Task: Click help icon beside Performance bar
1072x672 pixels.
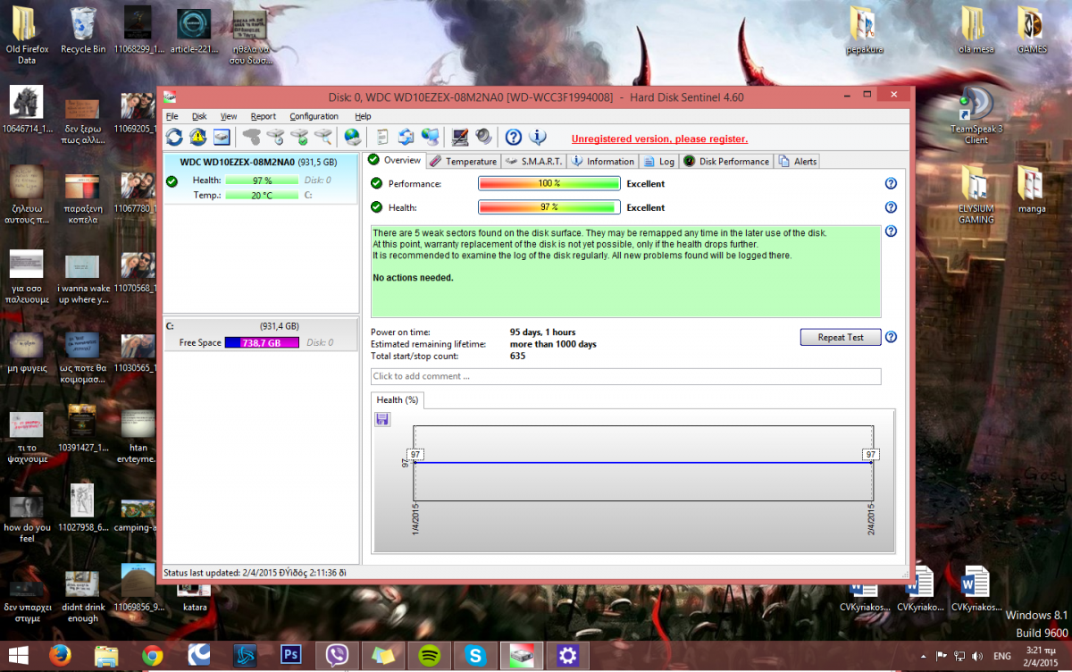Action: [x=891, y=183]
